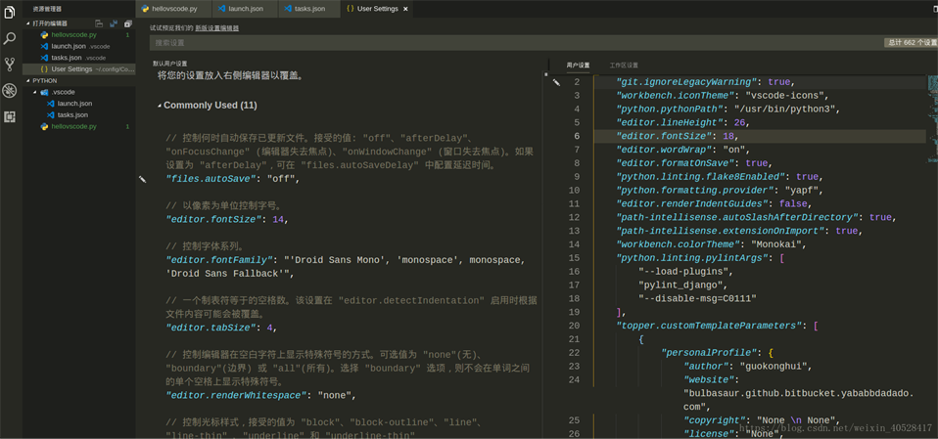Click the "editor.tabSize" default setting key
The height and width of the screenshot is (439, 938).
pyautogui.click(x=212, y=328)
